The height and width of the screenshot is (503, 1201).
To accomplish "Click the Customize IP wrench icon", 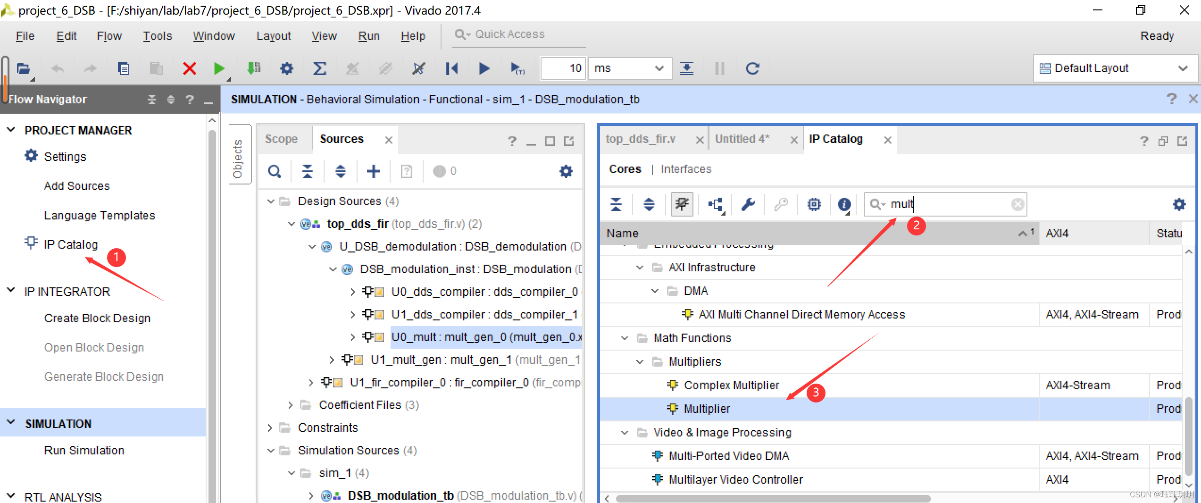I will pos(748,204).
